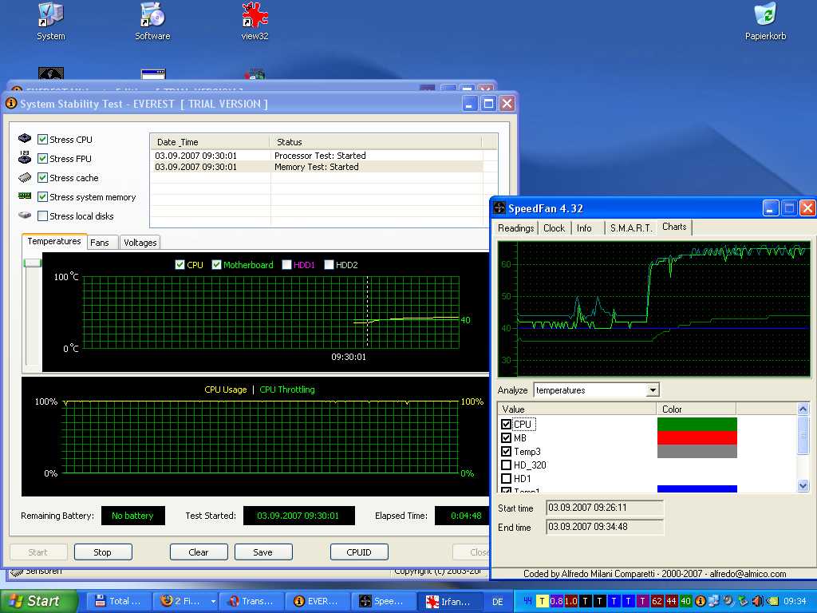Click the 0.8 purple tray icon
817x613 pixels.
pyautogui.click(x=556, y=601)
